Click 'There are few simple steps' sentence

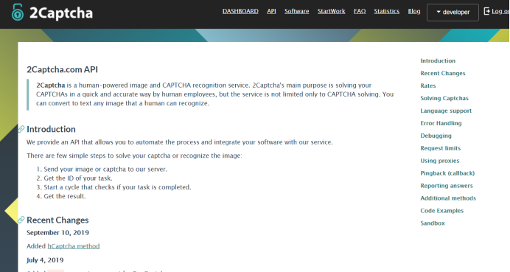134,156
